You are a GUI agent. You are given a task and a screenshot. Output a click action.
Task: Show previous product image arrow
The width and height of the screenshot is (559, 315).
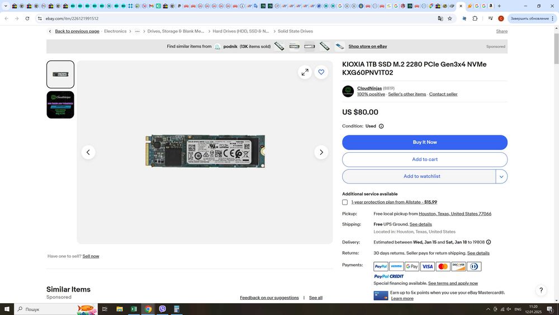tap(88, 152)
